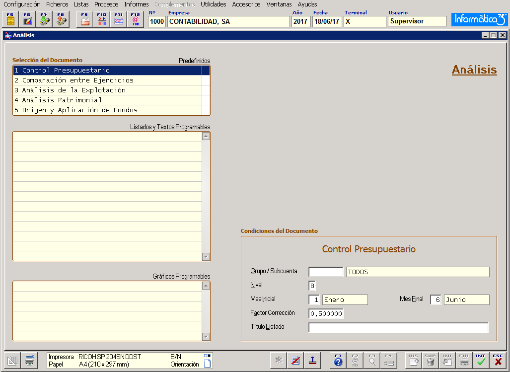Cancel with the ESC red X icon

tap(498, 360)
